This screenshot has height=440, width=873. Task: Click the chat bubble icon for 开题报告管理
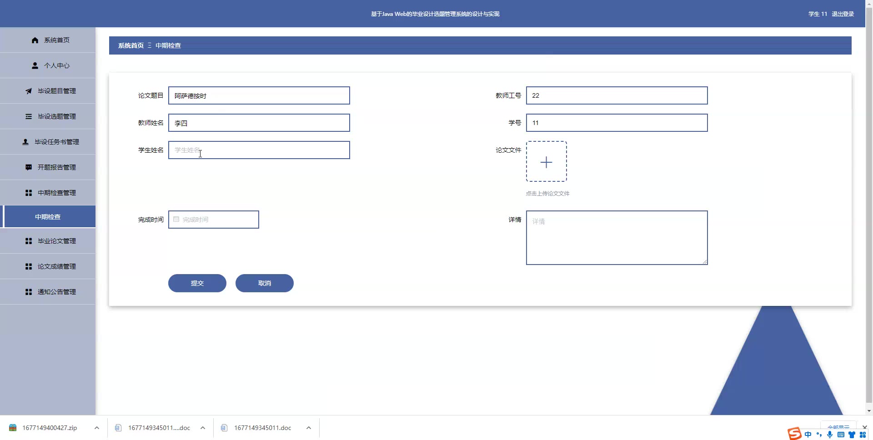(29, 167)
